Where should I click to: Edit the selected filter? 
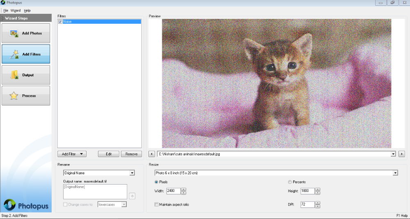tap(109, 154)
